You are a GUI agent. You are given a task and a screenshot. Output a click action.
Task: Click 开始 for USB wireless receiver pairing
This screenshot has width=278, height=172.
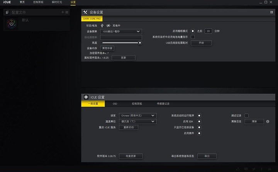[201, 43]
